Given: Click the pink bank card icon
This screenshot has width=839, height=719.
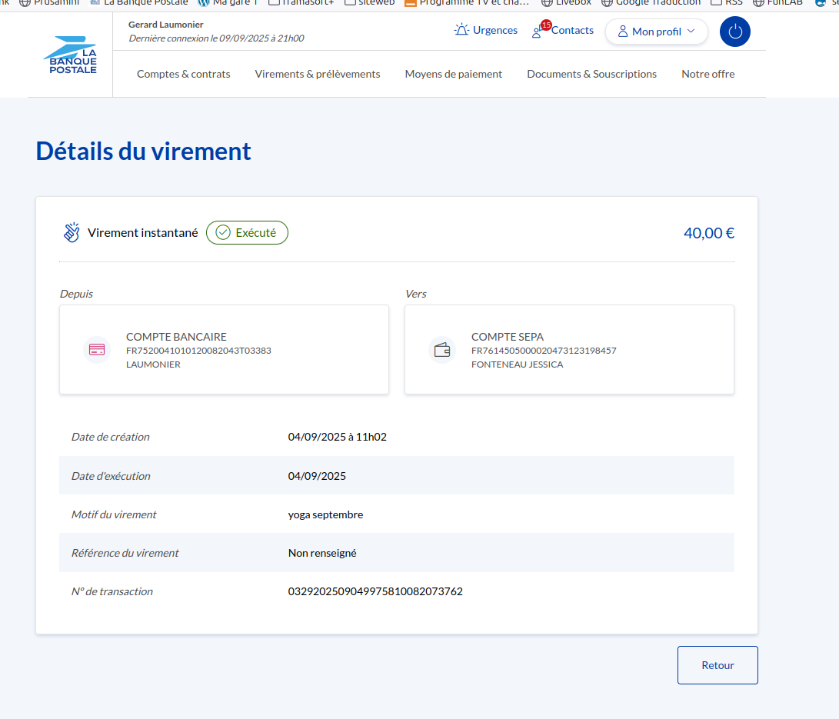Looking at the screenshot, I should click(x=97, y=350).
